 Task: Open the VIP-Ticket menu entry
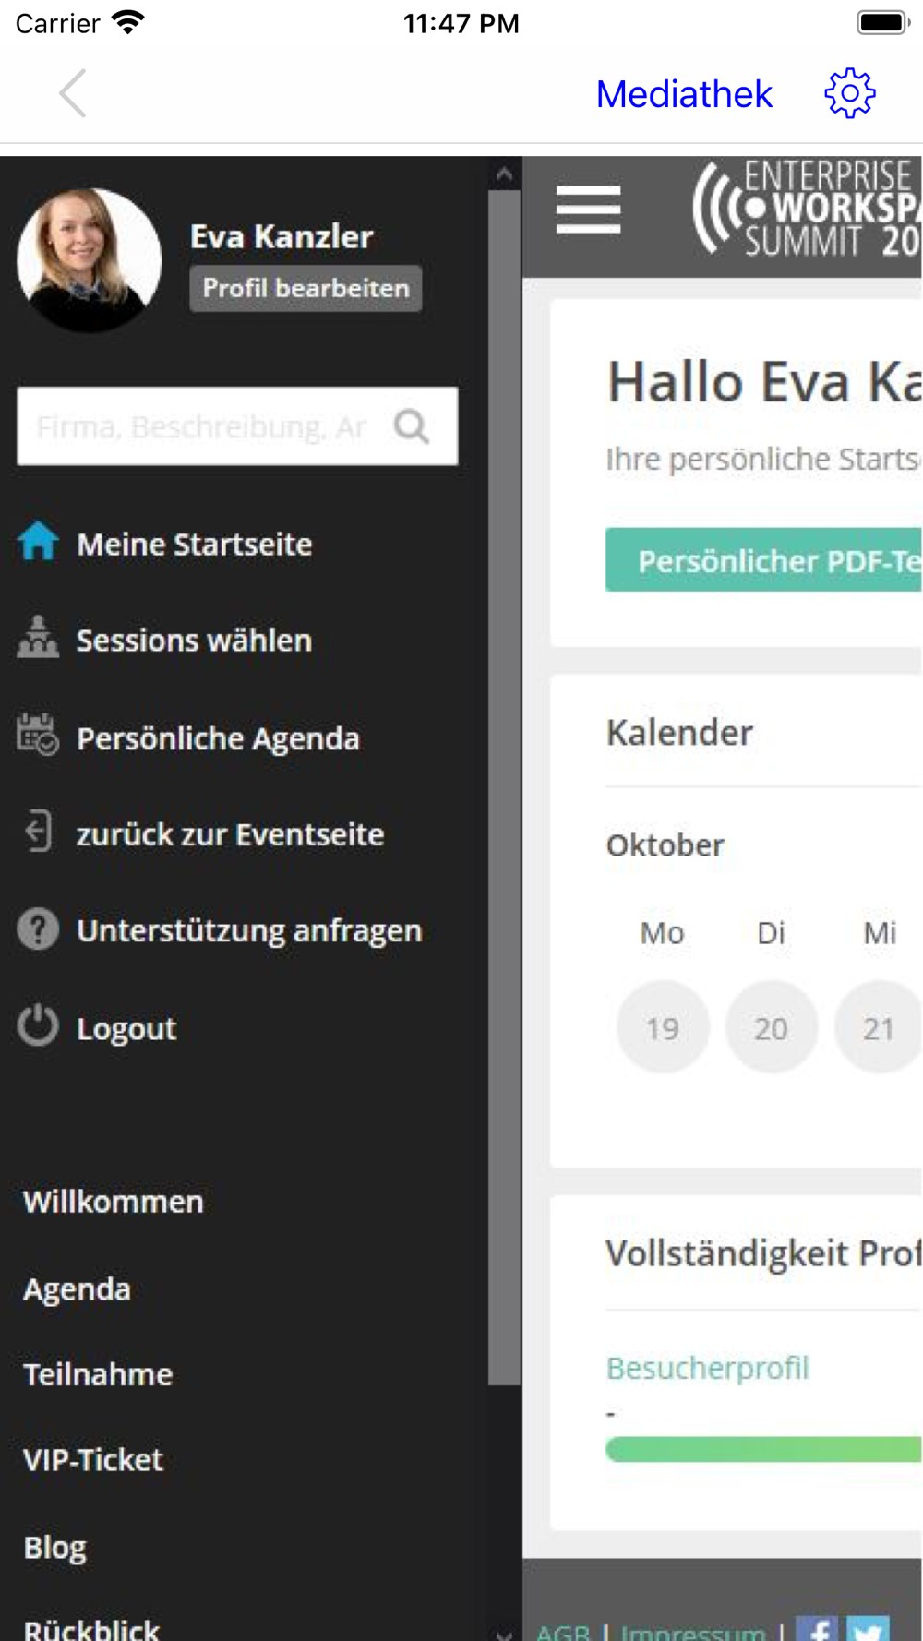[93, 1460]
